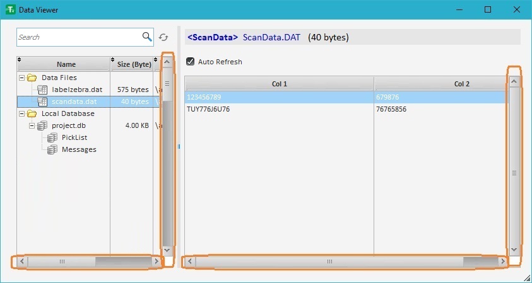Viewport: 532px width, 283px height.
Task: Click the data grid's horizontal scrollbar thumb
Action: 328,261
